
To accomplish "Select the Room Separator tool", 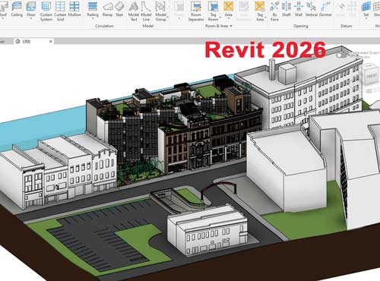I will 196,11.
